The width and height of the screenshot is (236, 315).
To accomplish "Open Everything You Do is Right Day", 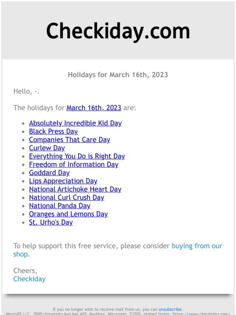I will click(x=77, y=156).
